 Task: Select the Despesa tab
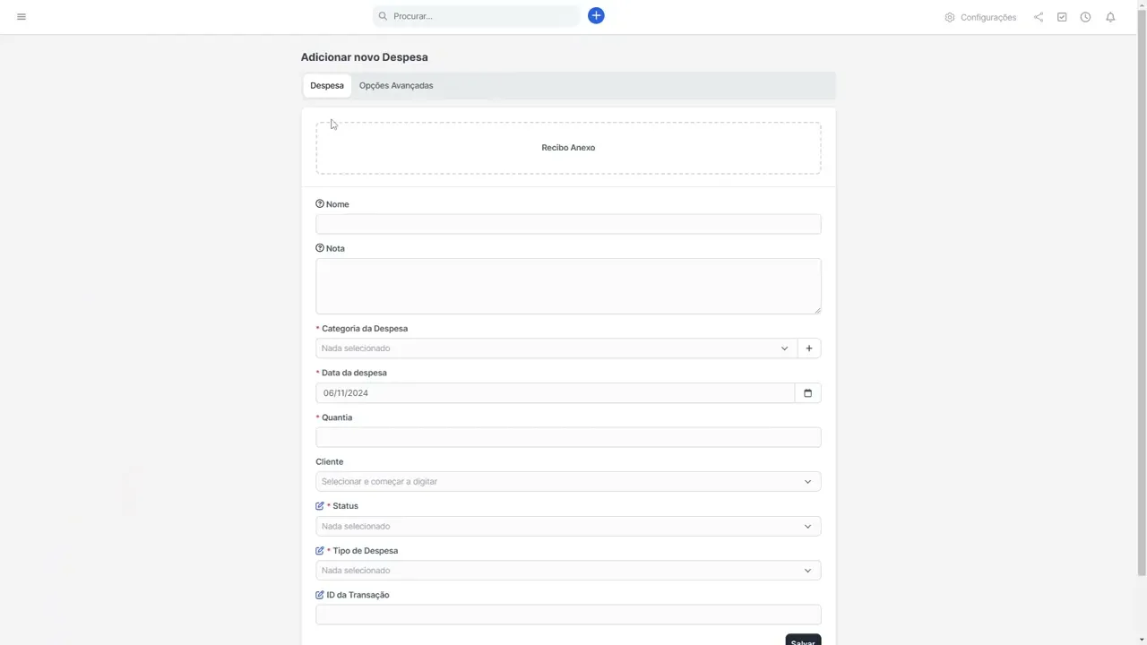327,86
